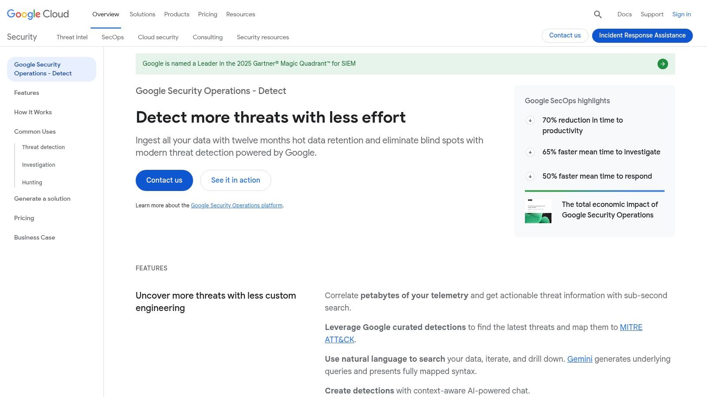Click the 50% faster mean time to respond text

coord(597,176)
